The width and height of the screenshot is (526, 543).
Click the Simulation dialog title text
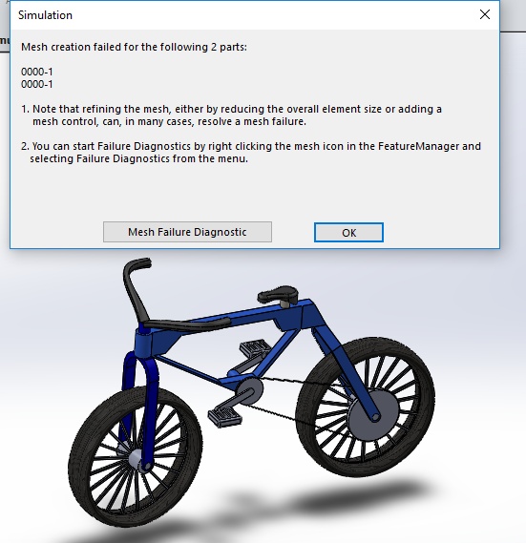(x=45, y=15)
